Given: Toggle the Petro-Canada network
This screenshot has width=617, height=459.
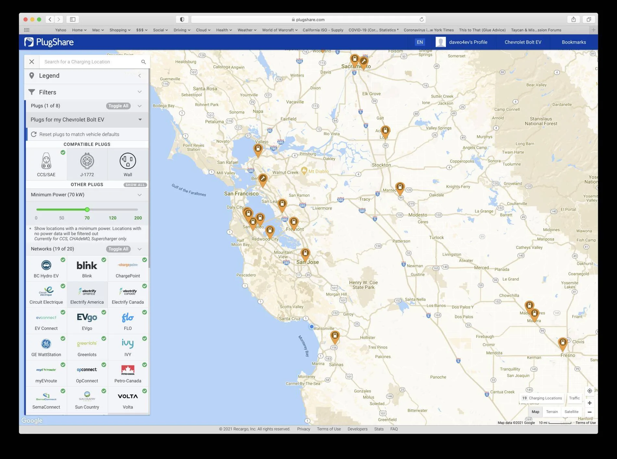Looking at the screenshot, I should [x=128, y=374].
